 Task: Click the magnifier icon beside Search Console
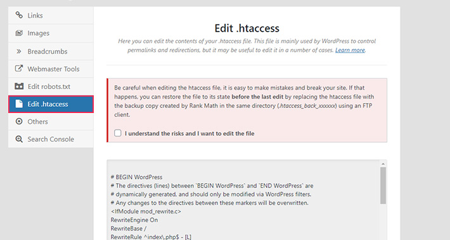click(x=19, y=139)
